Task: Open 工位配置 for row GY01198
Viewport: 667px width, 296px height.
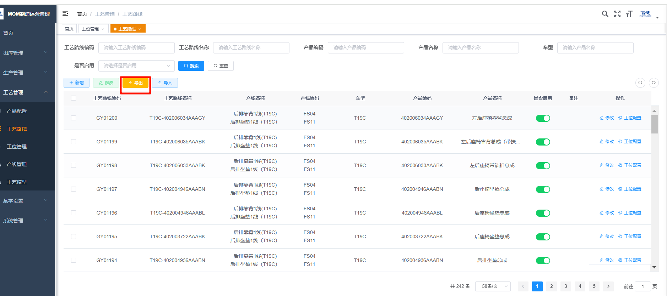Action: tap(630, 165)
